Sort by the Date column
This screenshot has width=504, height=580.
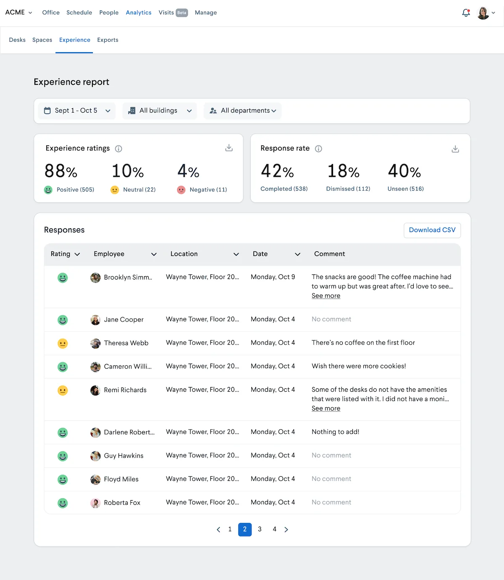[x=276, y=254]
